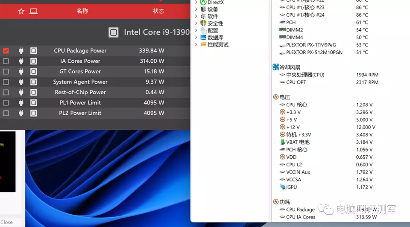The height and width of the screenshot is (227, 410).
Task: Click the 339.84 W CPU Package Power value
Action: 151,51
